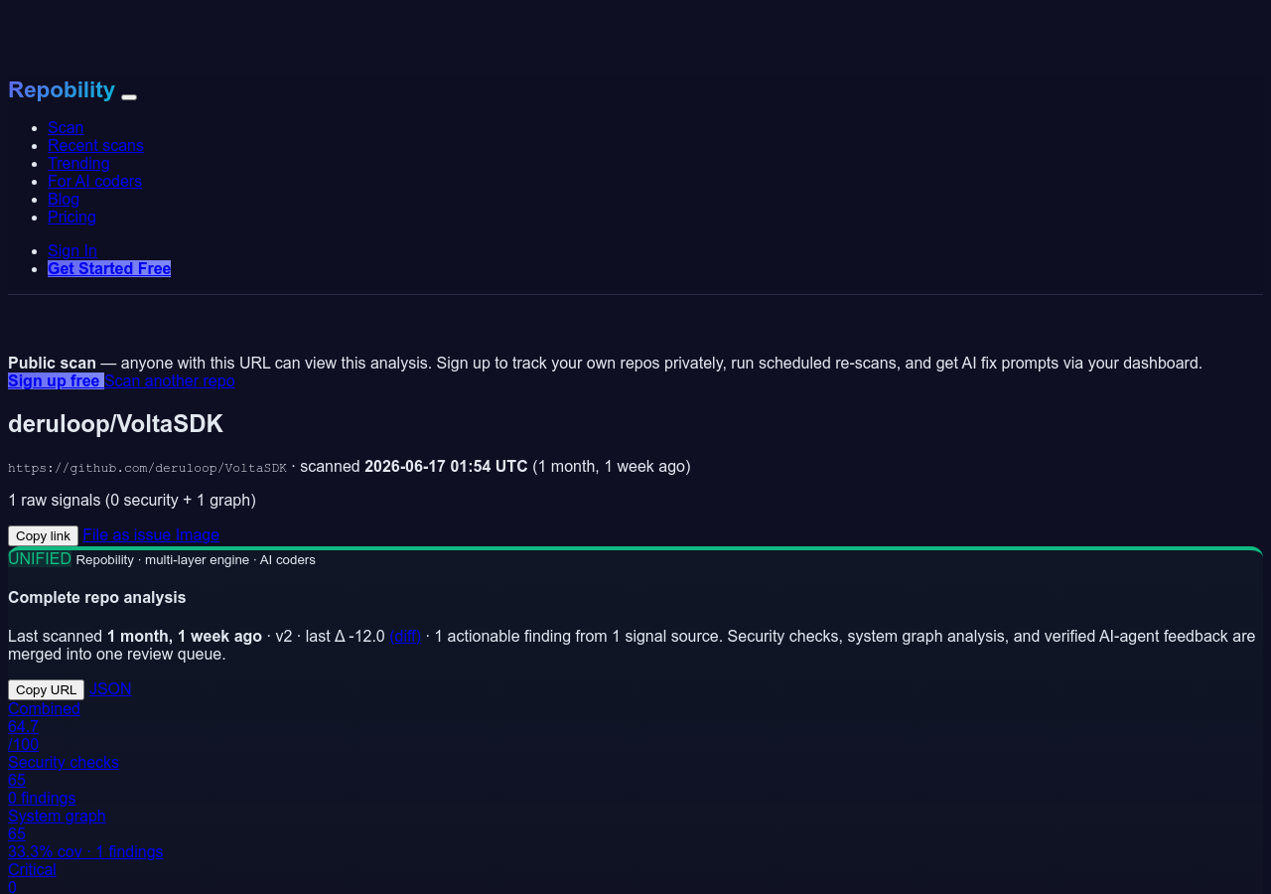This screenshot has width=1271, height=894.
Task: Open the Scan nav link
Action: point(66,127)
